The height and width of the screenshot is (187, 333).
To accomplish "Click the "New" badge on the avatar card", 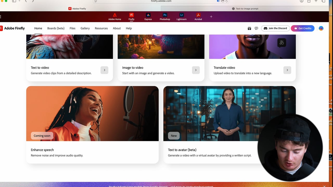I will click(174, 136).
